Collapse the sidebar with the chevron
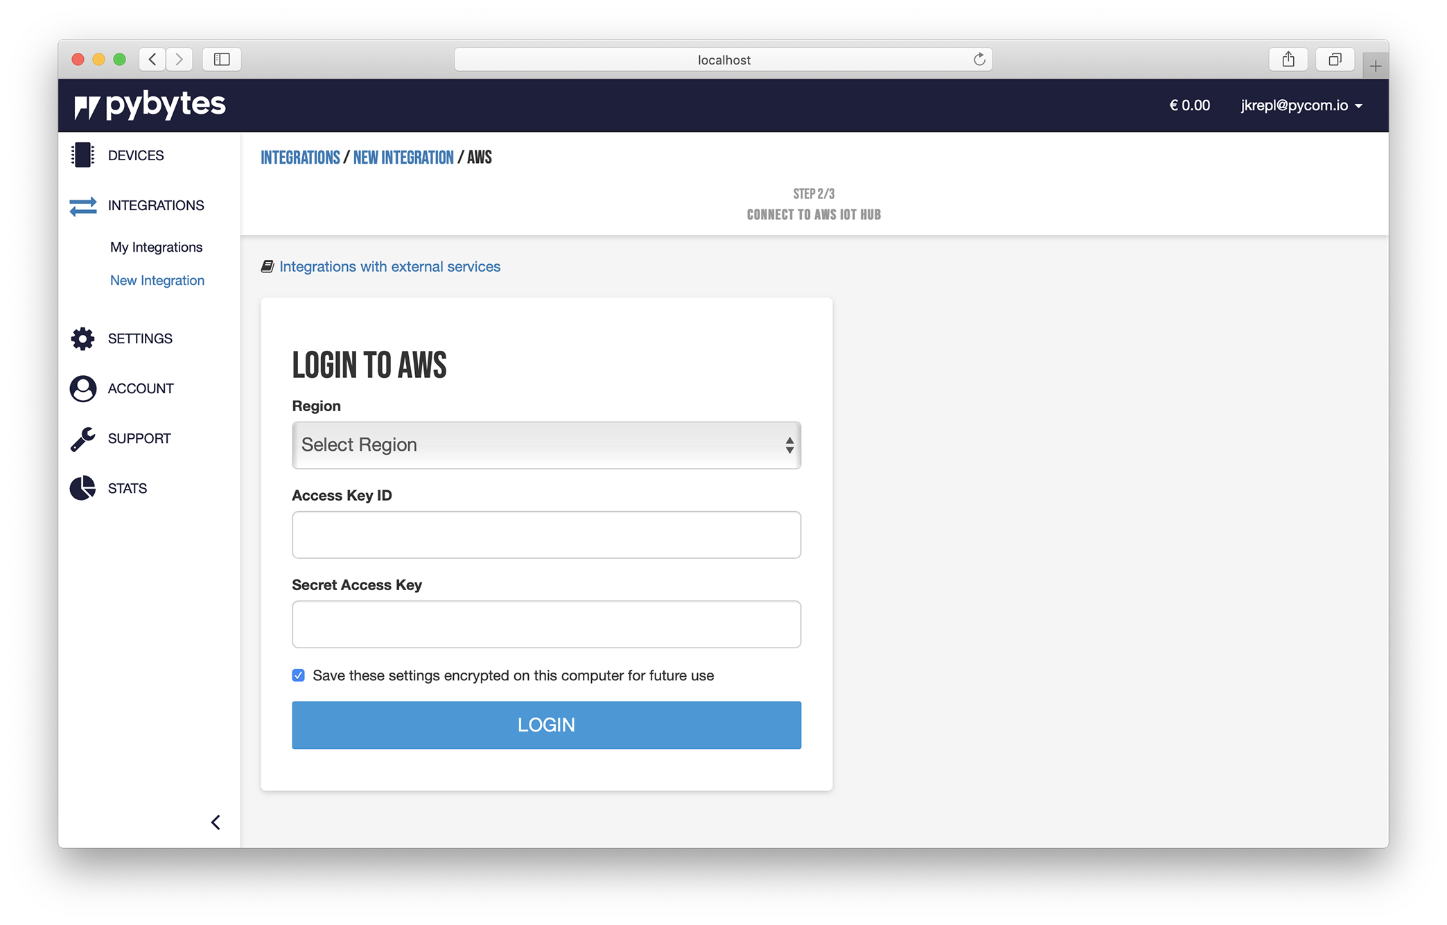 [x=216, y=822]
